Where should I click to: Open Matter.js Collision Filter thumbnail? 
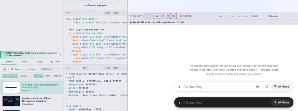pyautogui.click(x=11, y=101)
